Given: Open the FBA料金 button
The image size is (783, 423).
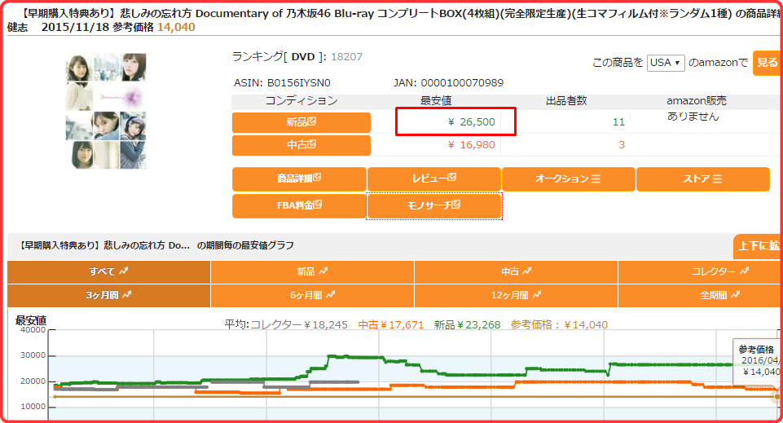Looking at the screenshot, I should click(299, 205).
